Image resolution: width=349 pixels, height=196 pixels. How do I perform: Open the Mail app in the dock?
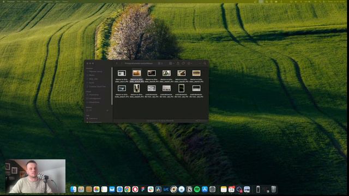[x=112, y=189]
